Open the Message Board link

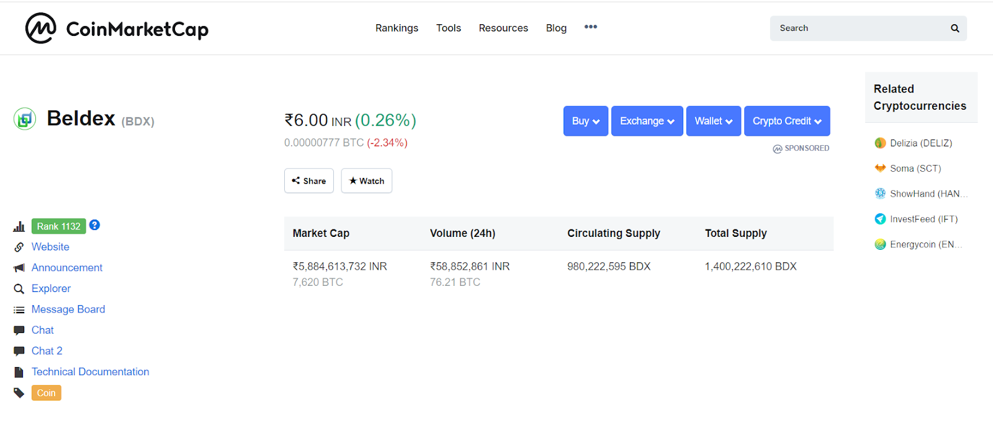coord(68,309)
